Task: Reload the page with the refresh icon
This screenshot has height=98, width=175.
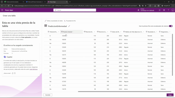Action: (x=8, y=6)
